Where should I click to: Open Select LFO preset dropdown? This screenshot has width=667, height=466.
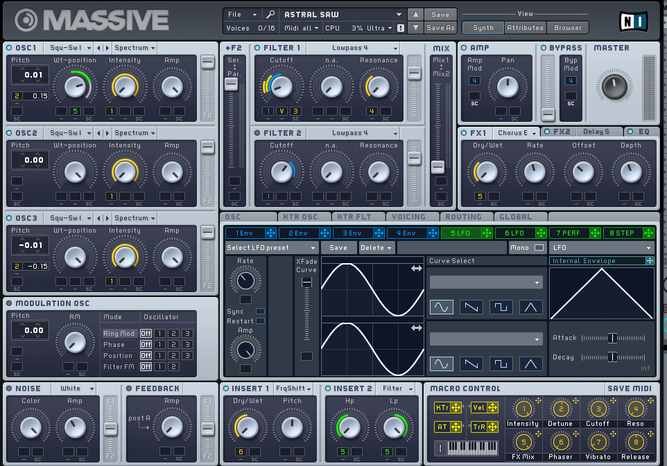coord(271,248)
